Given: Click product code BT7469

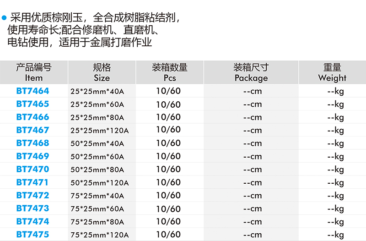Looking at the screenshot, I should pos(32,156).
